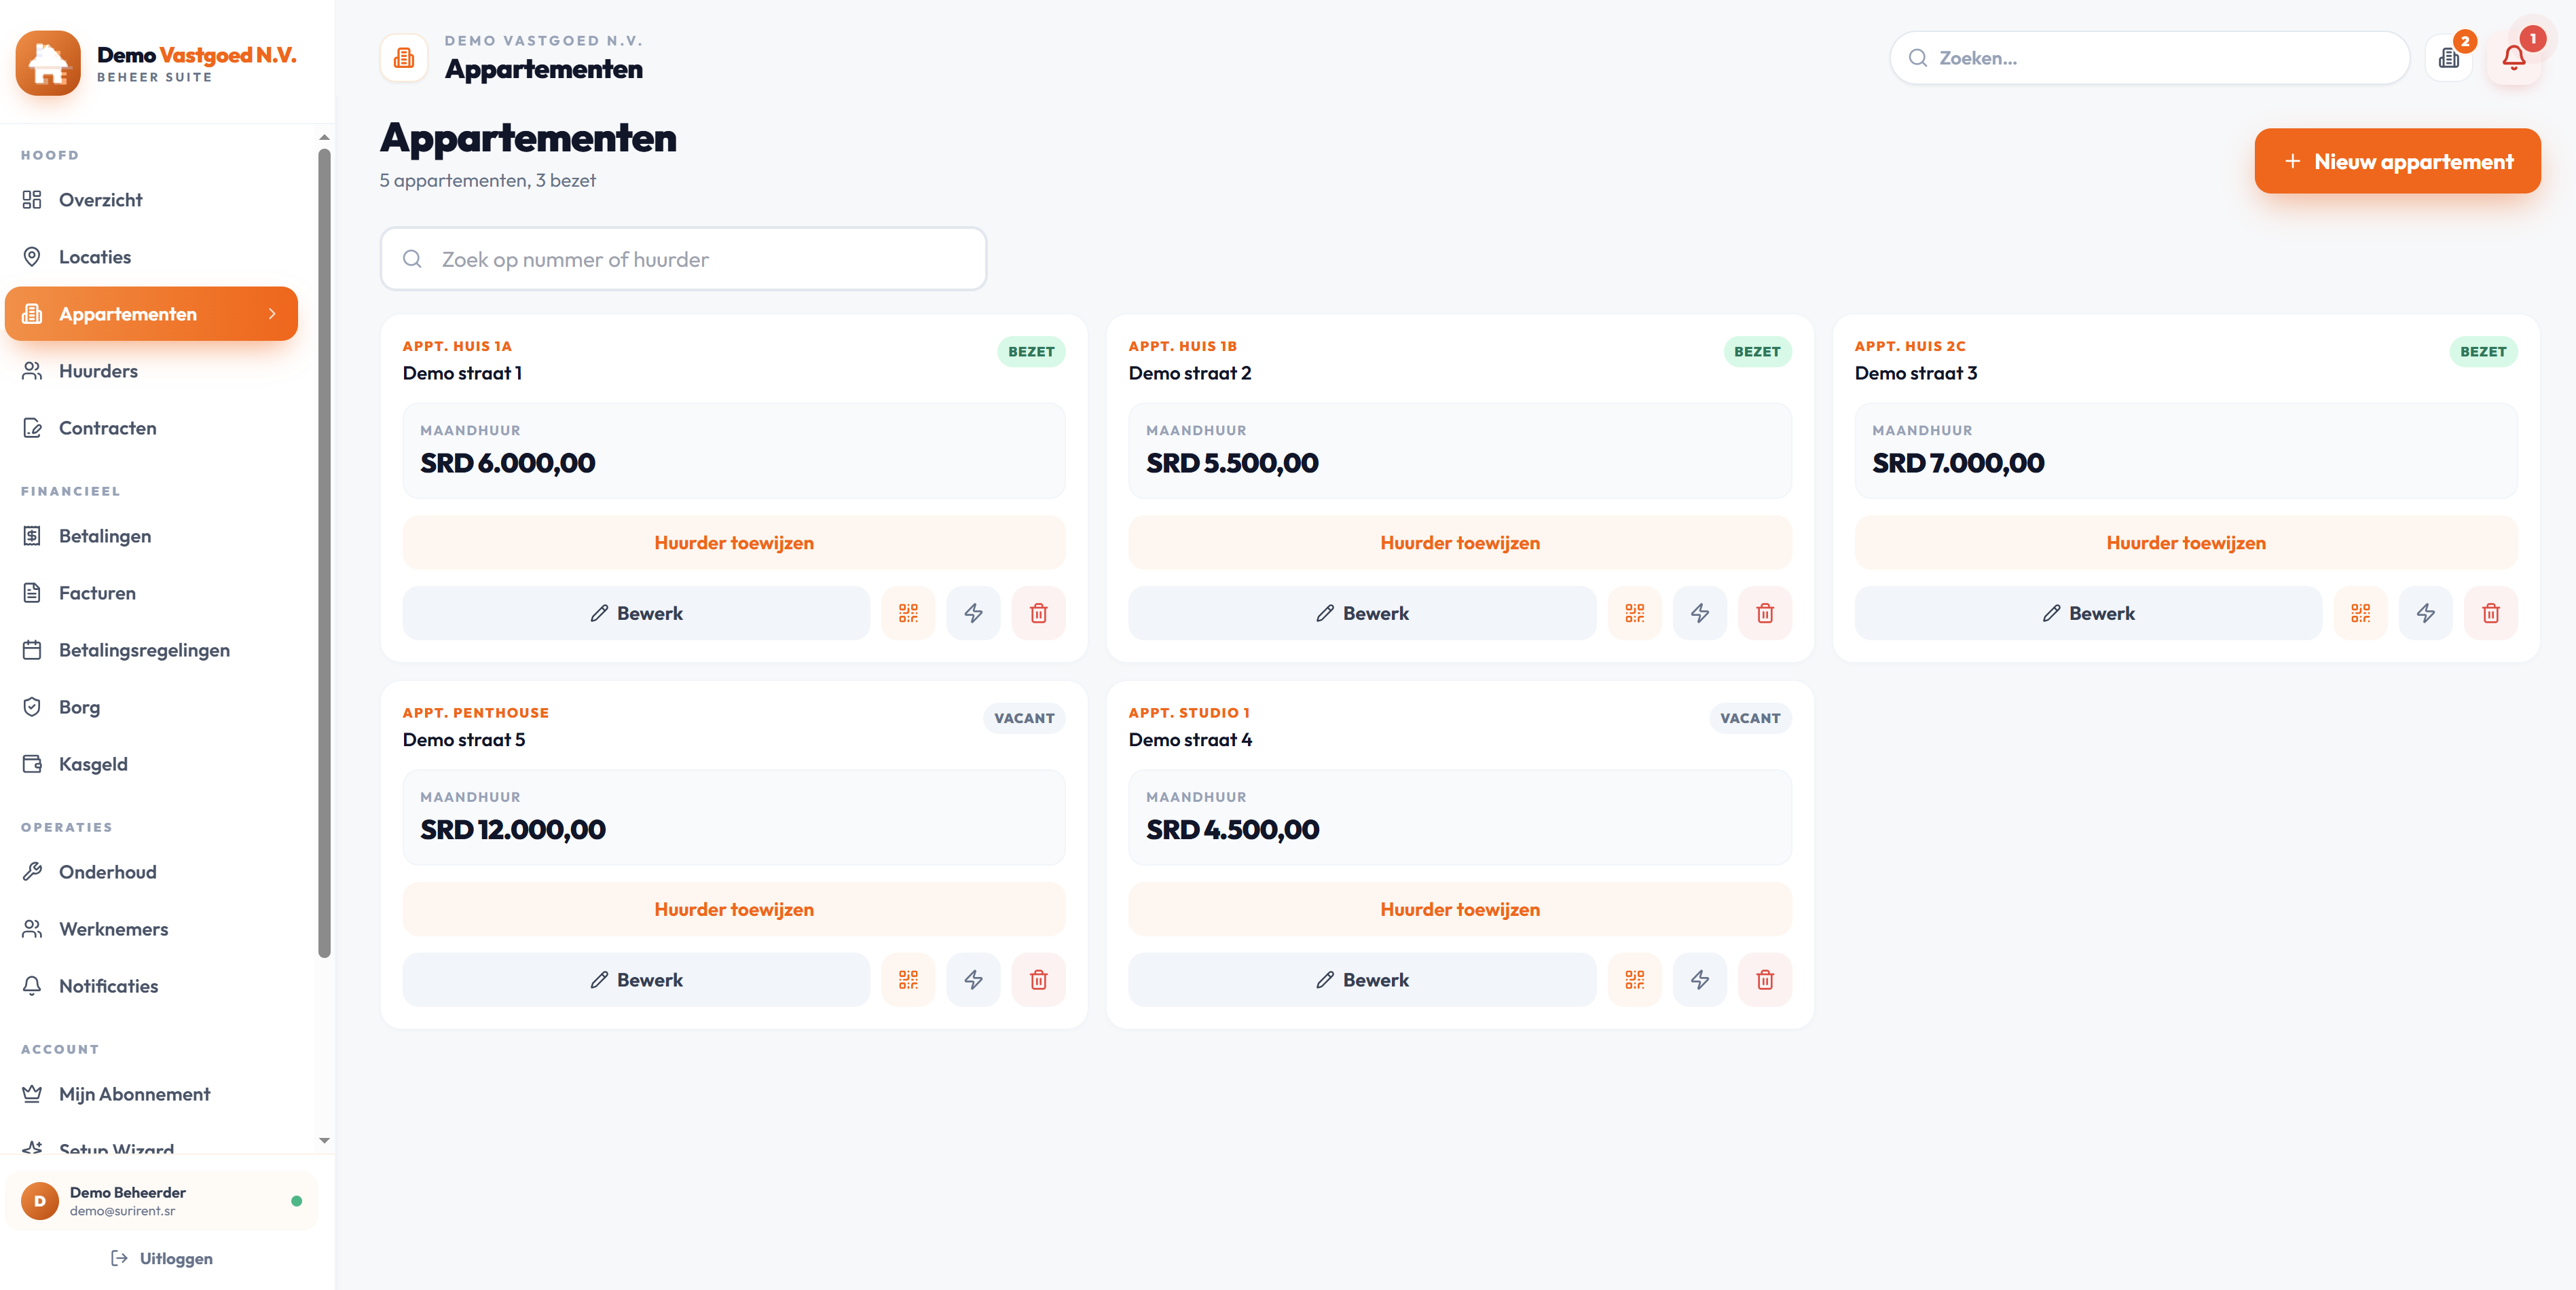Delete Appt. Huis 1B with trash icon
Viewport: 2576px width, 1290px height.
tap(1765, 613)
